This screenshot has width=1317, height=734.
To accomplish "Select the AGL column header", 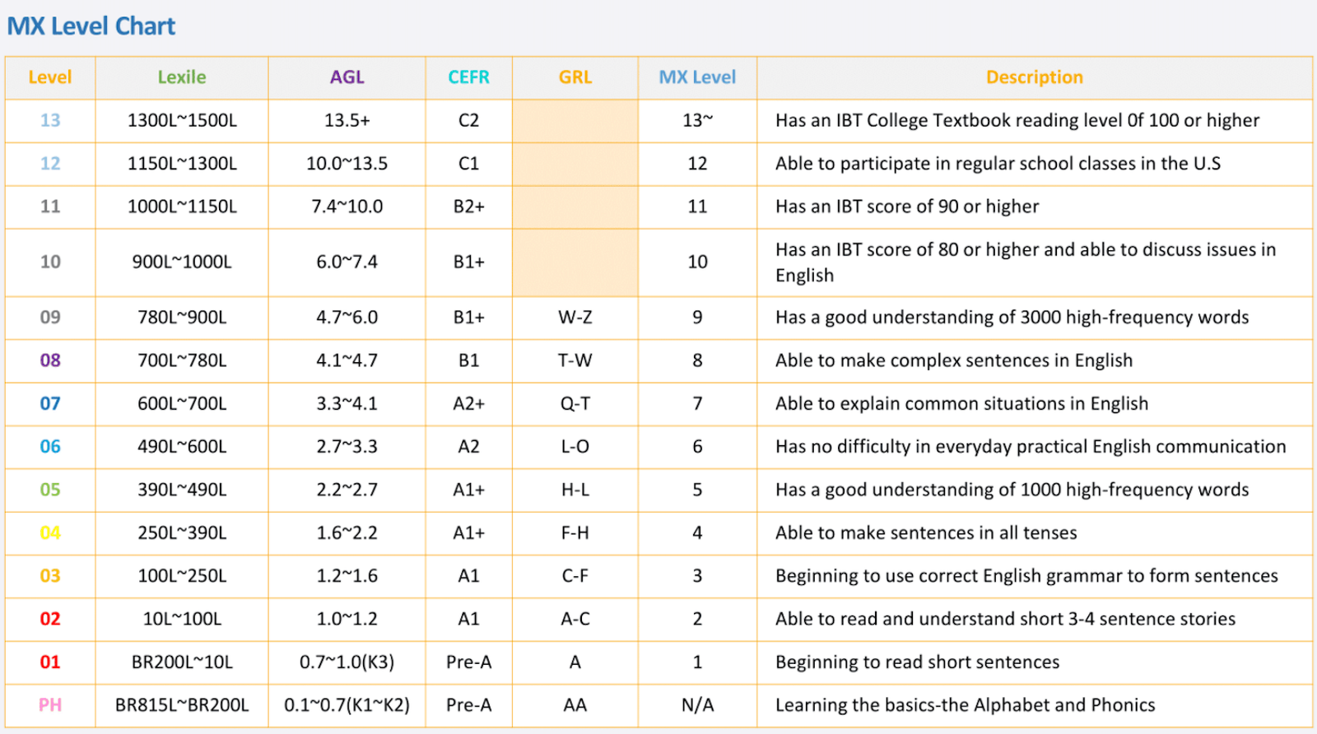I will pyautogui.click(x=347, y=77).
